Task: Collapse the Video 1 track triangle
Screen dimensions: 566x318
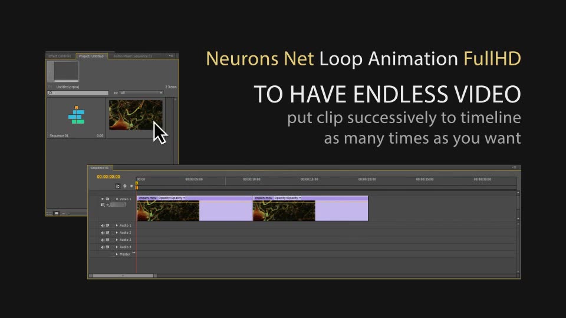Action: pos(117,199)
